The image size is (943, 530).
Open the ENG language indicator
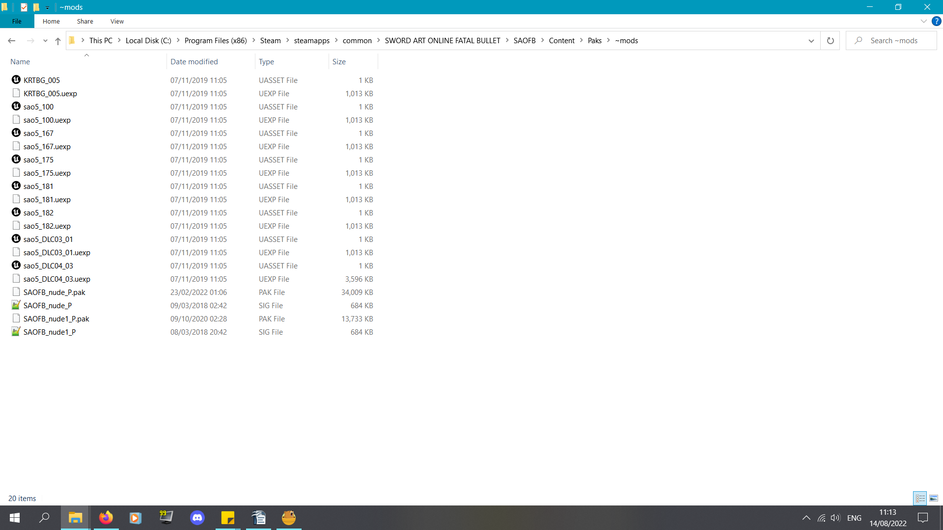[x=854, y=518]
